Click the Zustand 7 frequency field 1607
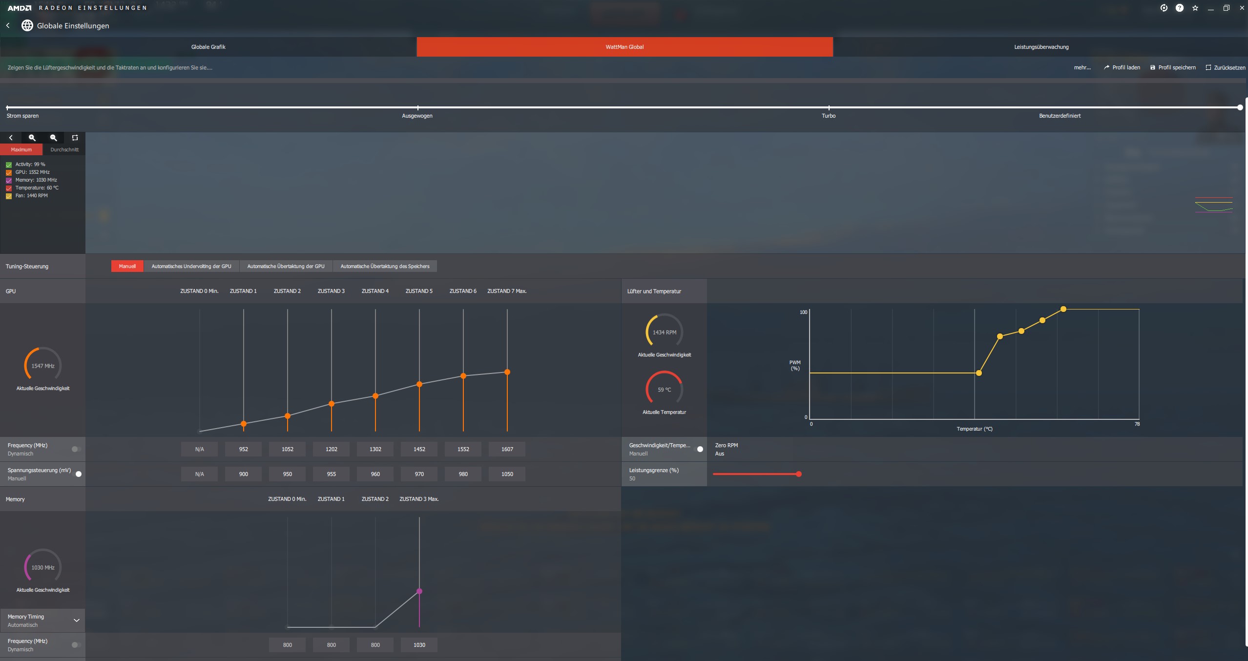The height and width of the screenshot is (661, 1248). point(507,449)
